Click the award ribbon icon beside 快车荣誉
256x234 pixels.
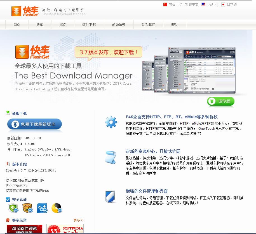[8, 220]
